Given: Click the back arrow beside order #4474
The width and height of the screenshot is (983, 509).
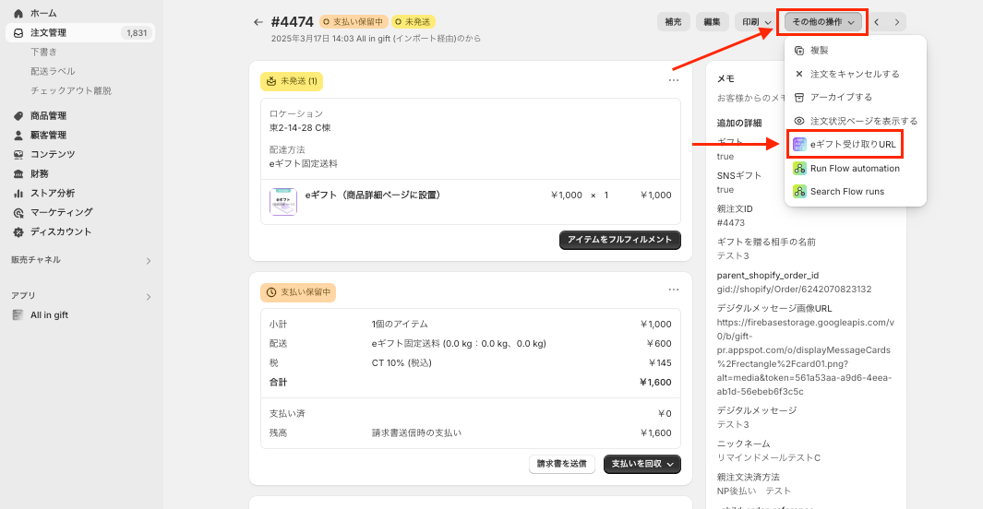Looking at the screenshot, I should point(258,22).
